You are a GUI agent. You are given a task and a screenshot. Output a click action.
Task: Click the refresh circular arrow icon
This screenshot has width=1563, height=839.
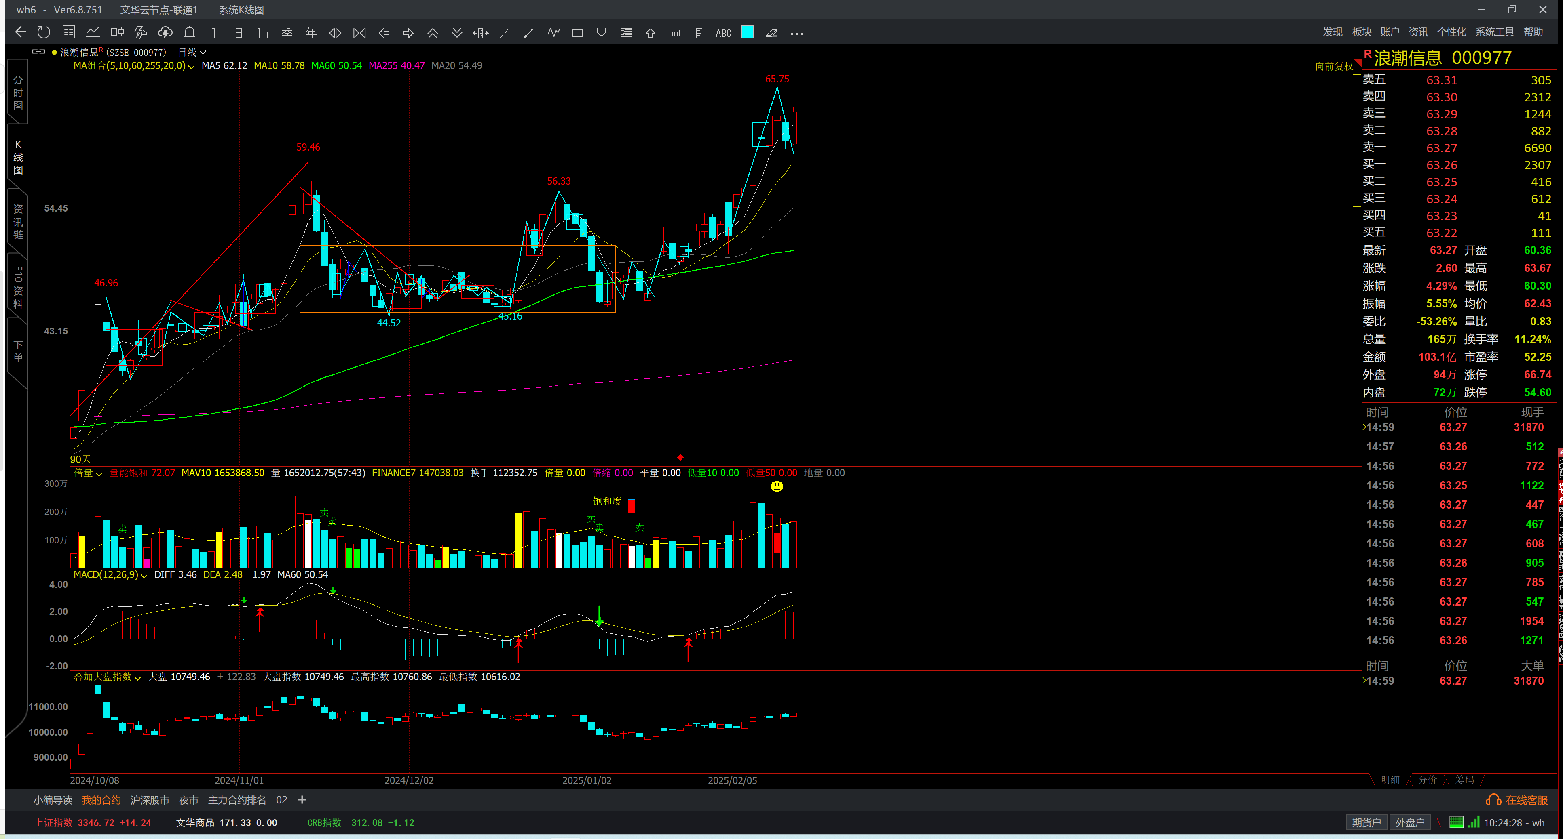44,32
